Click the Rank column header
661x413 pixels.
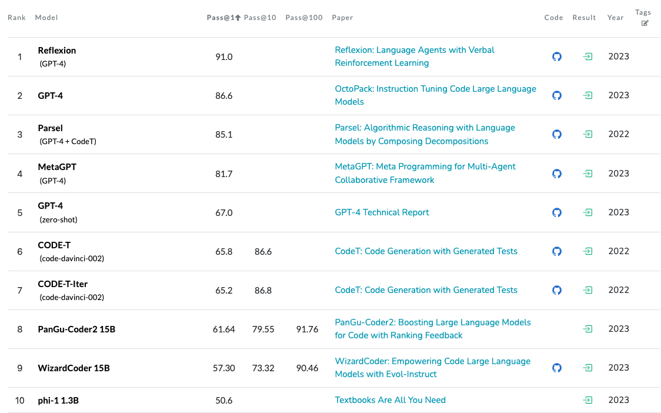tap(16, 17)
